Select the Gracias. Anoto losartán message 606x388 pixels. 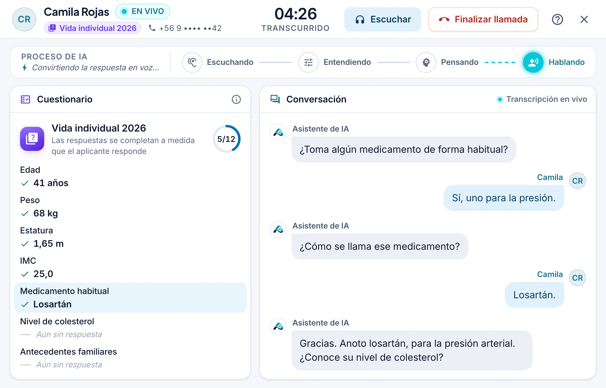[412, 350]
